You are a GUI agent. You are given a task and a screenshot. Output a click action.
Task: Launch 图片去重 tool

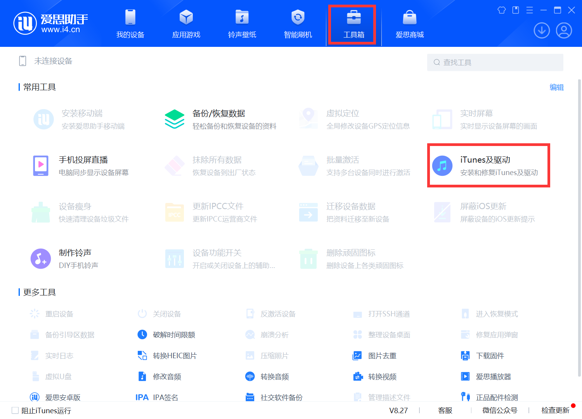click(x=374, y=355)
